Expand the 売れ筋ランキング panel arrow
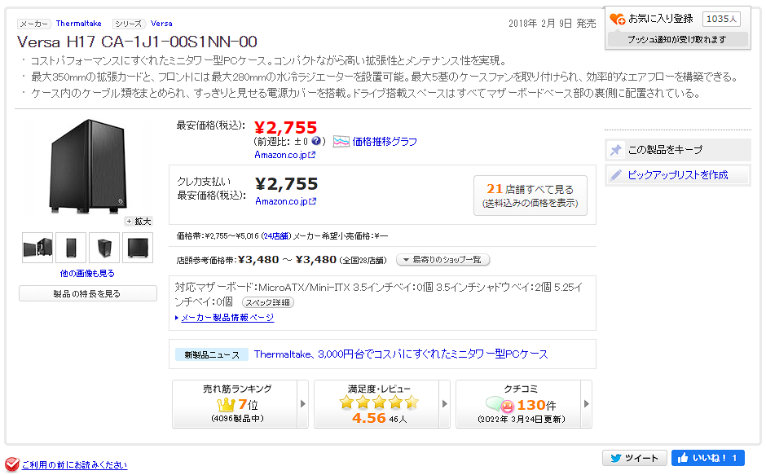The image size is (766, 475). (303, 403)
